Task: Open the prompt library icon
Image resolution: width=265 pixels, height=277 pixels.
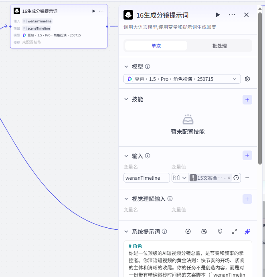Action: point(204,231)
